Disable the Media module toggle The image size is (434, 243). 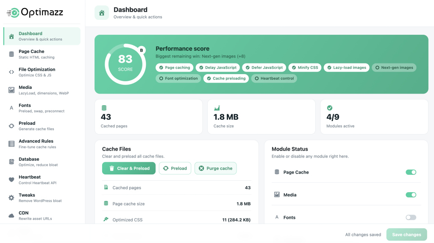pos(411,195)
